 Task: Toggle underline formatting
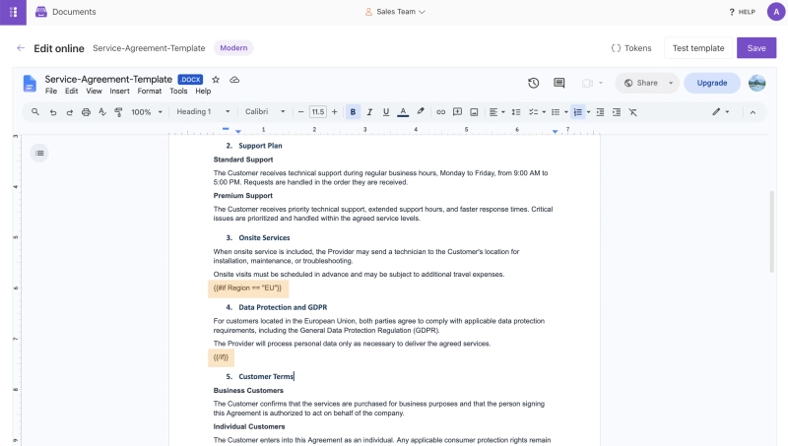point(386,112)
